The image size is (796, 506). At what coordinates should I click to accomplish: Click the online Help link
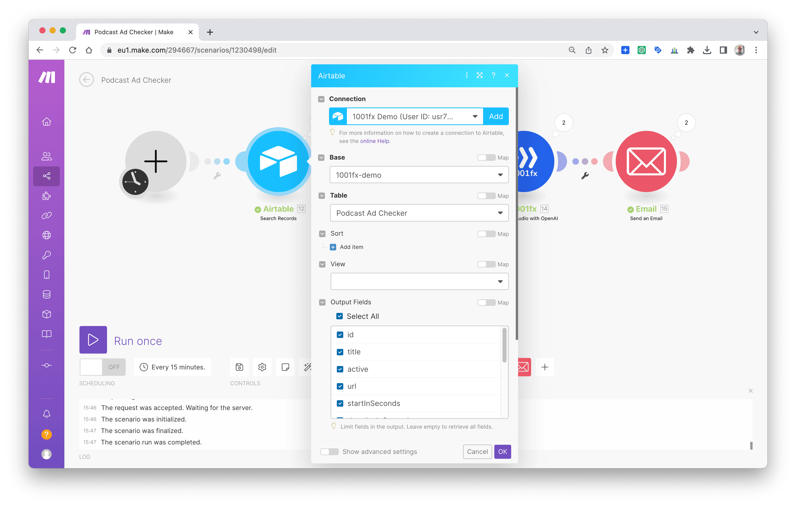coord(374,141)
